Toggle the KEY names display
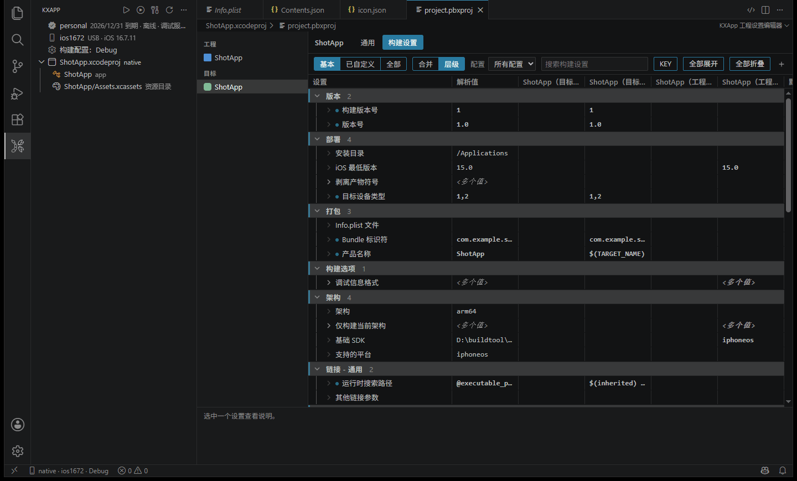 tap(665, 64)
